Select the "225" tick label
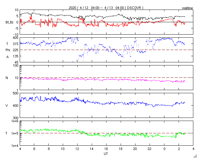This screenshot has width=197, height=158. pos(16,50)
